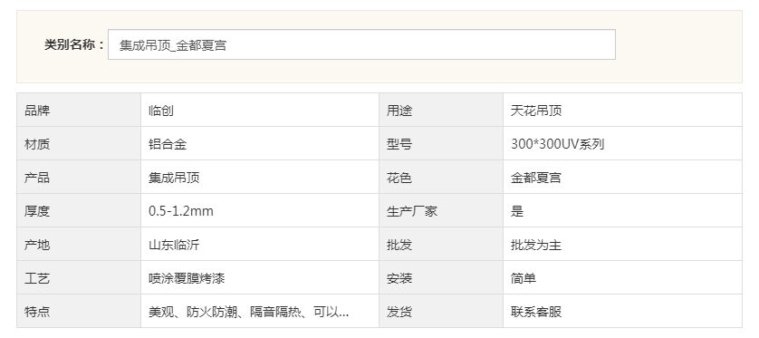Select the 集成吊顶 product value cell
This screenshot has width=759, height=338.
[x=260, y=178]
